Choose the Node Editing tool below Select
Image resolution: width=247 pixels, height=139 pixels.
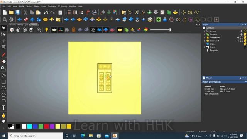coord(3,34)
